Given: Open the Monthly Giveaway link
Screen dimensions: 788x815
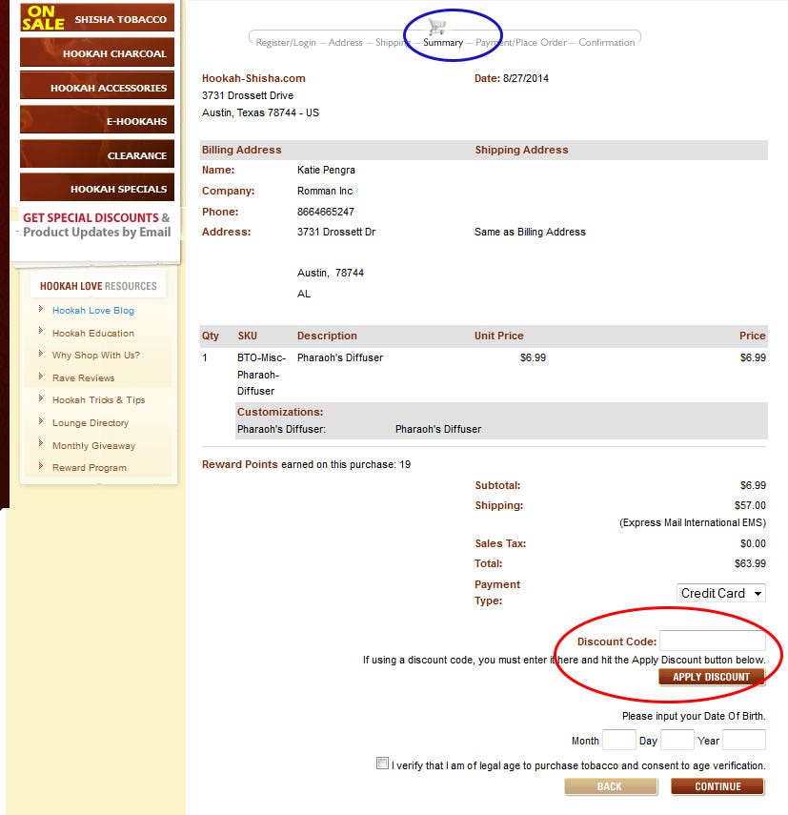Looking at the screenshot, I should 93,445.
